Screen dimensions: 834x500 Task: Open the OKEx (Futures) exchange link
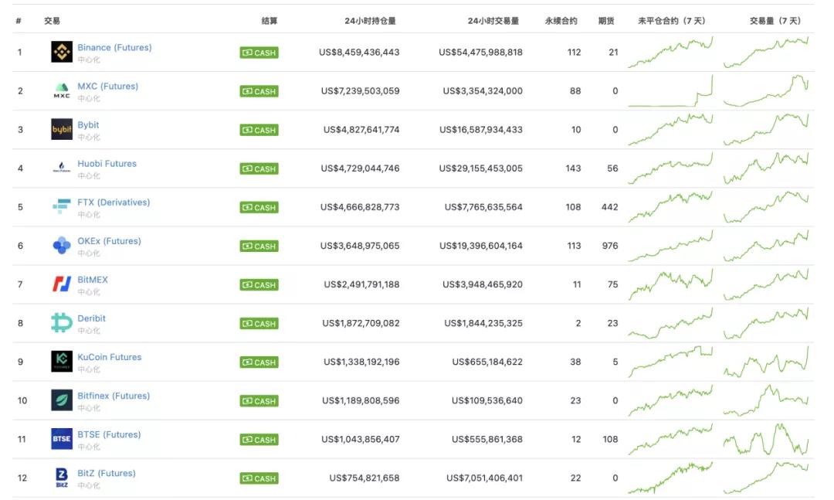[109, 241]
